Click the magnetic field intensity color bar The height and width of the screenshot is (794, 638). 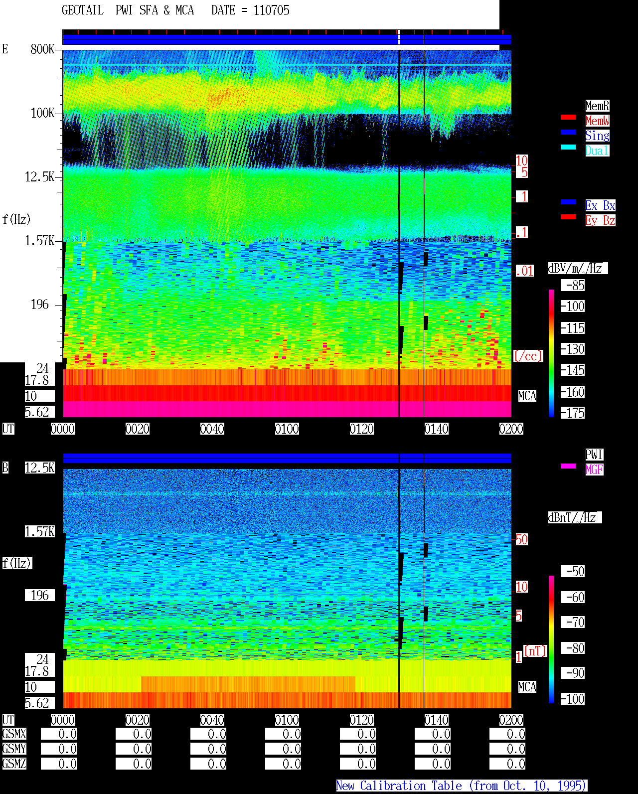pos(551,639)
